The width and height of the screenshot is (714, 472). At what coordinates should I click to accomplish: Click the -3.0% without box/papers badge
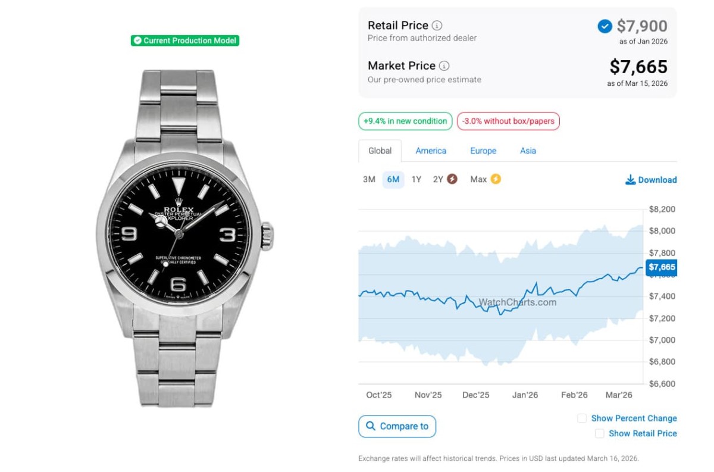508,121
